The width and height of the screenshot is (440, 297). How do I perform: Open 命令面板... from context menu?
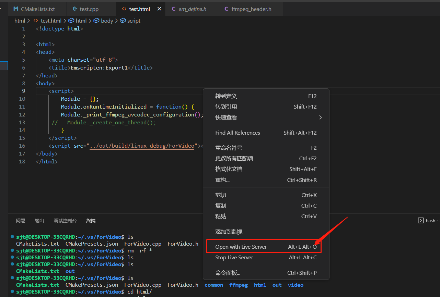click(x=266, y=273)
